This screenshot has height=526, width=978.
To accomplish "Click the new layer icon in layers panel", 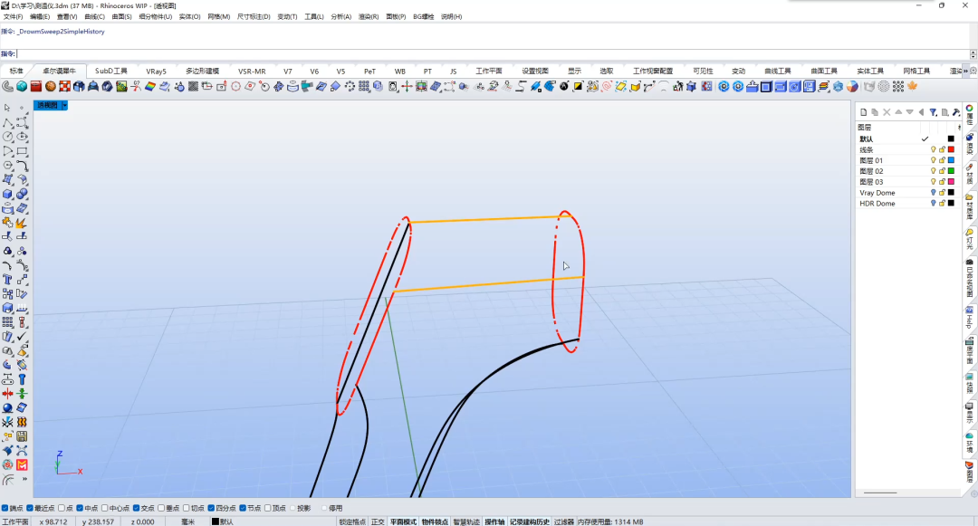I will coord(863,112).
